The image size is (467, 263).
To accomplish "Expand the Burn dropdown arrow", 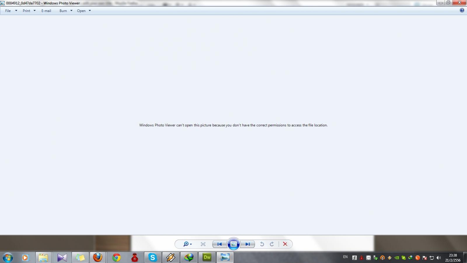I will pos(71,11).
